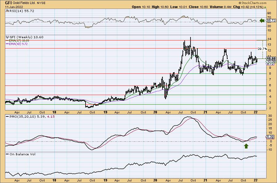Click the Chg +0.42 (+4.13%) value

pyautogui.click(x=248, y=7)
